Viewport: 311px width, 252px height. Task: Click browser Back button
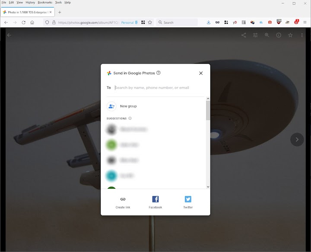click(x=6, y=22)
